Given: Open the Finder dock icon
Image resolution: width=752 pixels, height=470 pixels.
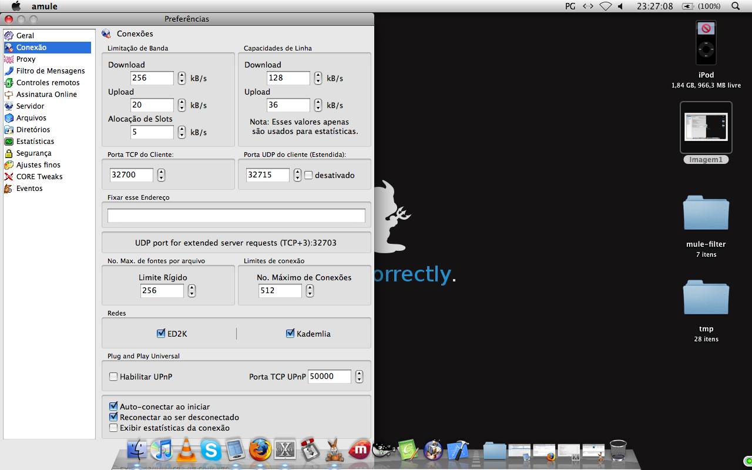Looking at the screenshot, I should [136, 451].
